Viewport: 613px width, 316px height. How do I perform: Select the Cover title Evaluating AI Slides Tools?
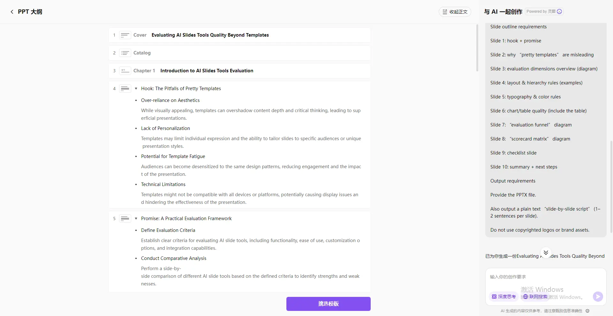(x=210, y=35)
